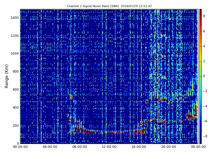Click the colorbar value −2 label
The height and width of the screenshot is (159, 212).
coord(205,91)
